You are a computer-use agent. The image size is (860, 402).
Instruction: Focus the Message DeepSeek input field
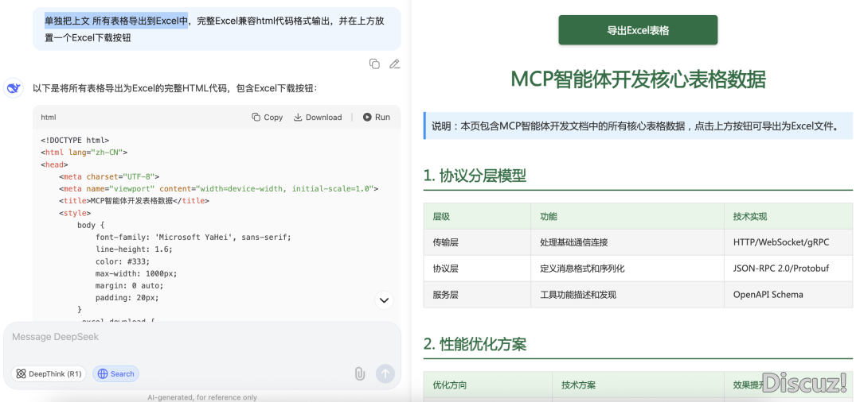[x=201, y=337]
